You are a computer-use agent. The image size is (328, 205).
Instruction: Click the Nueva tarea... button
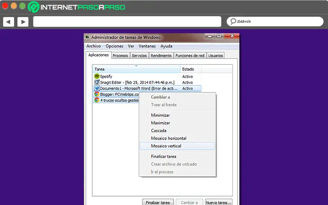tap(219, 202)
